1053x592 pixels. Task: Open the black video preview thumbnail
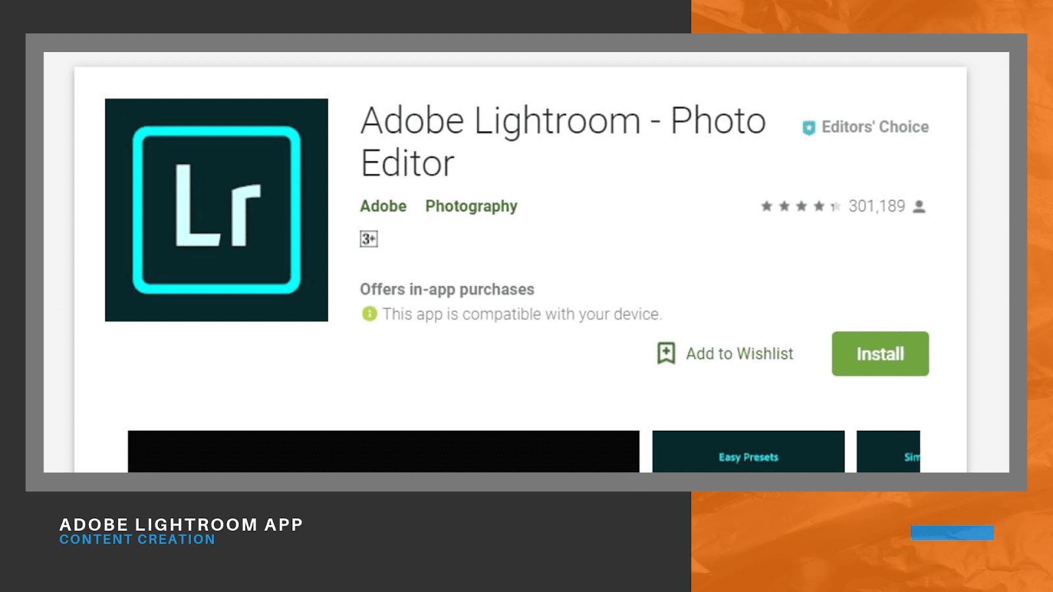[x=383, y=451]
